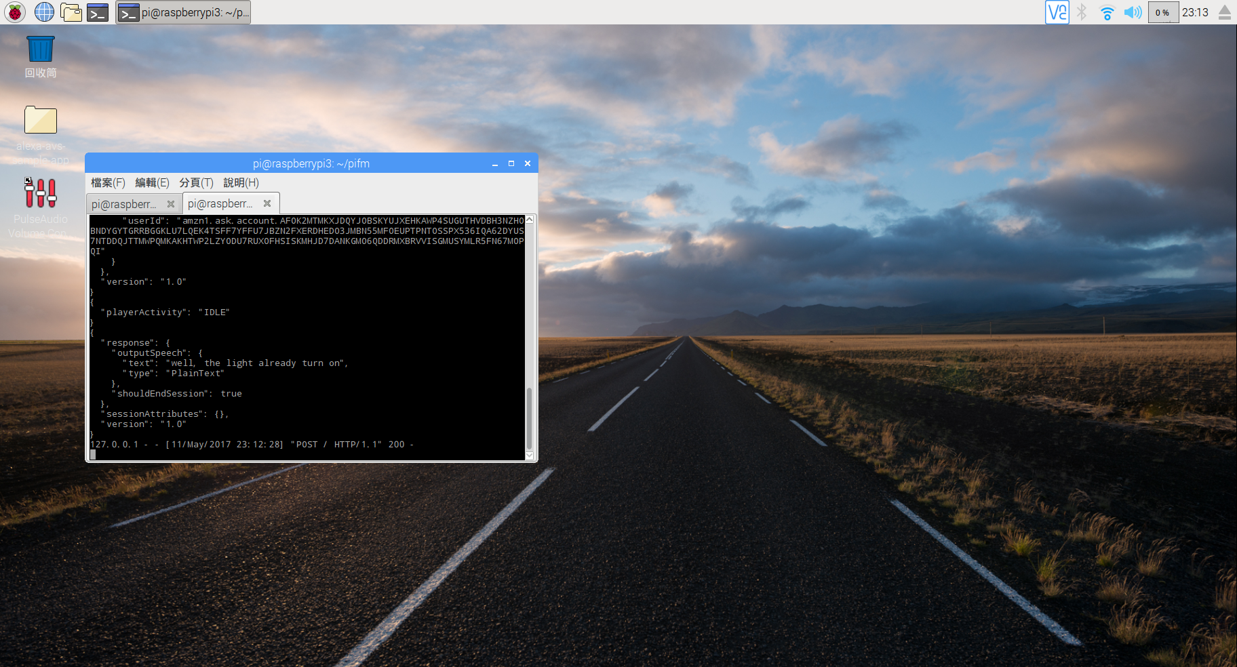Screen dimensions: 1237x667
Task: Click the terminal scrollbar down arrow
Action: click(530, 456)
